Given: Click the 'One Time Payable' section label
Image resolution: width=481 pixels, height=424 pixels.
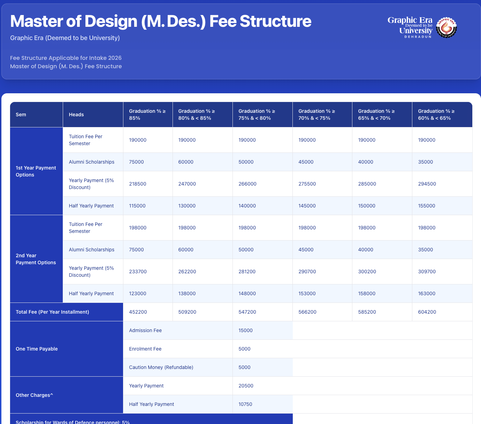Looking at the screenshot, I should (x=37, y=349).
